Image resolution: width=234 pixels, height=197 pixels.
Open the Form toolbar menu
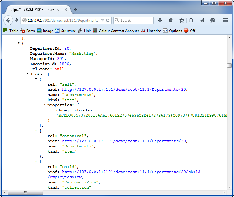(28, 31)
